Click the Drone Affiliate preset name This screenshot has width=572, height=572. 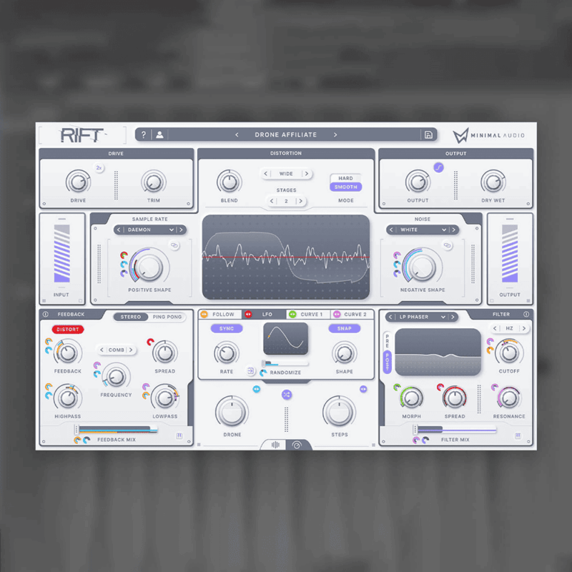tap(285, 135)
